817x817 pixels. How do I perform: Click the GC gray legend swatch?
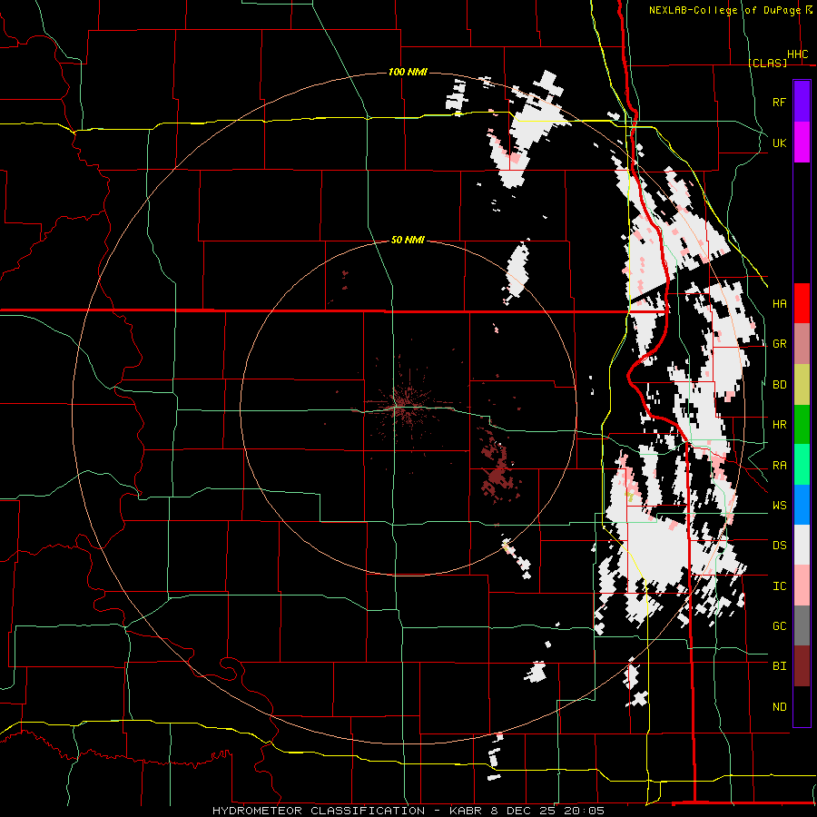pyautogui.click(x=802, y=625)
